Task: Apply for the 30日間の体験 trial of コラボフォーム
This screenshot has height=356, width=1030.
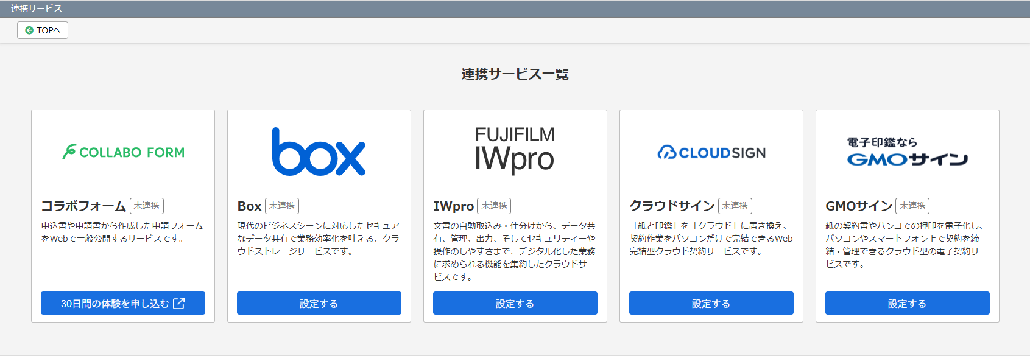Action: pos(123,303)
